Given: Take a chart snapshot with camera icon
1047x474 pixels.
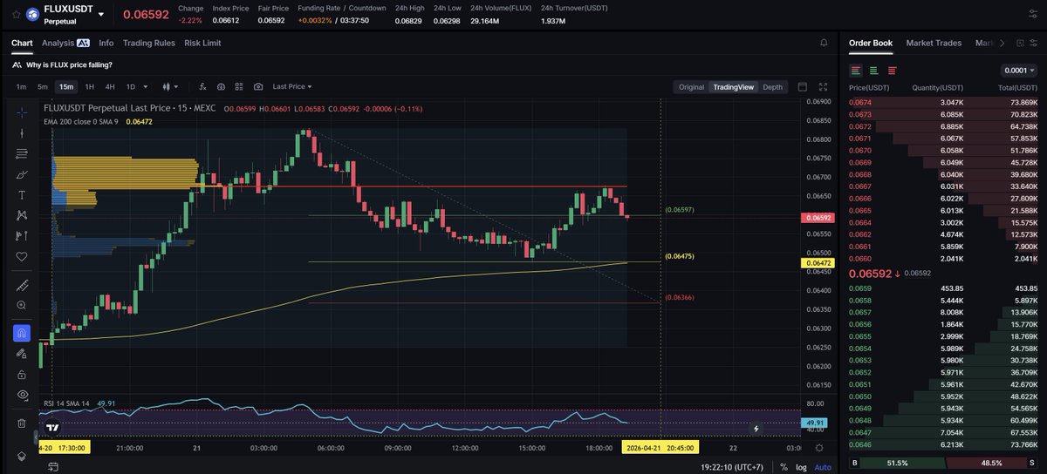Looking at the screenshot, I should click(x=258, y=87).
